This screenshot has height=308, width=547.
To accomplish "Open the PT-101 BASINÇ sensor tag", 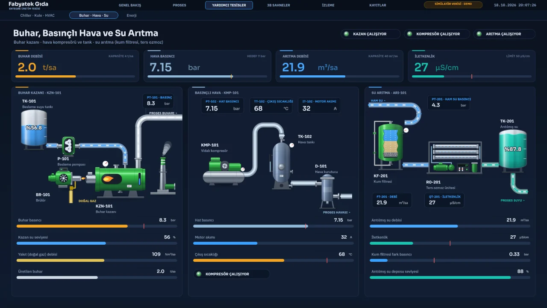I will coord(158,101).
